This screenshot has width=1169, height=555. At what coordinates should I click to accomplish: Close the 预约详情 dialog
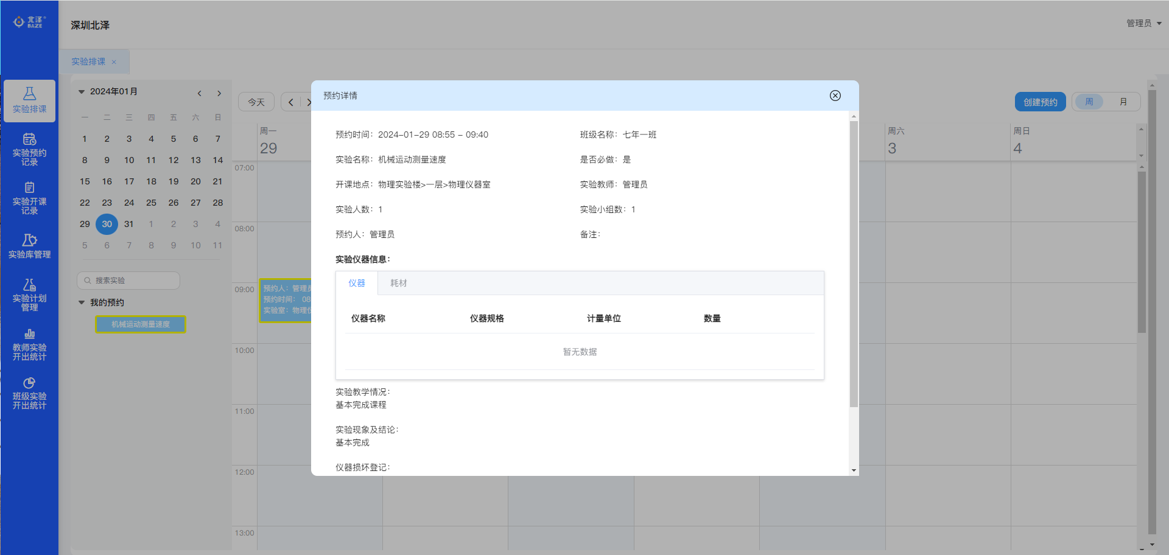pos(835,96)
